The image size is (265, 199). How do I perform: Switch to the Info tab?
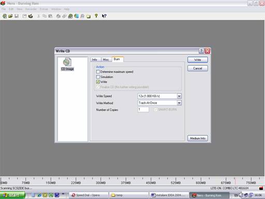(x=95, y=59)
